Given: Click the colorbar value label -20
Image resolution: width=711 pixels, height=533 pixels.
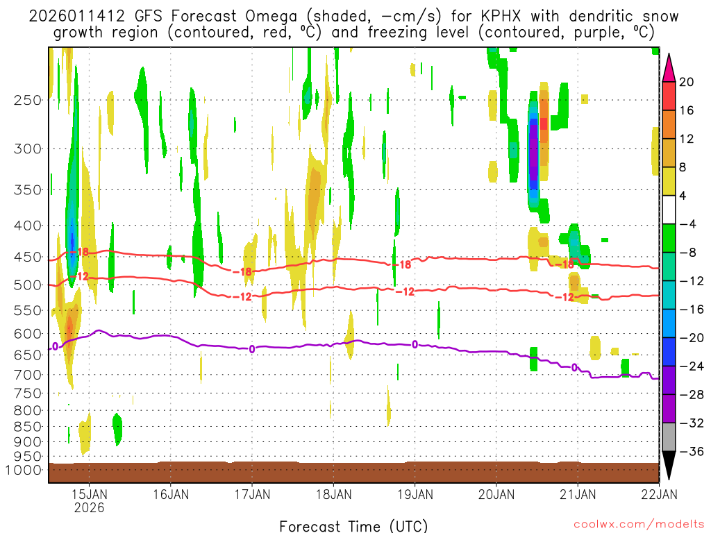Looking at the screenshot, I should coord(692,338).
